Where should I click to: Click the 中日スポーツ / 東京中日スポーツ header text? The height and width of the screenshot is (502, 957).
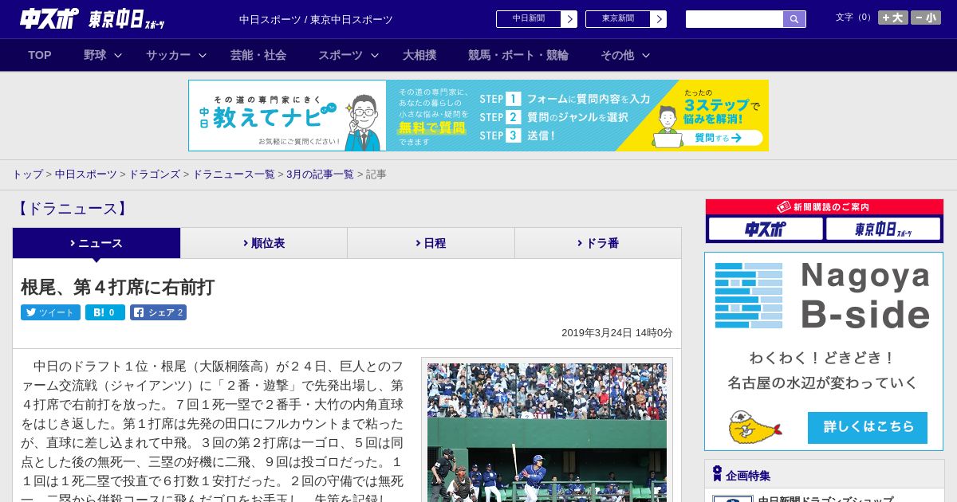pos(316,19)
